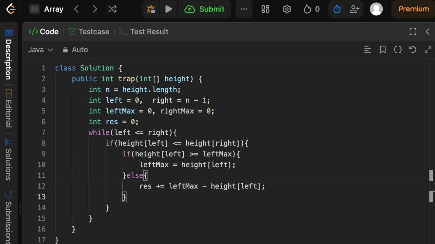The image size is (435, 244).
Task: Toggle the Auto save lock
Action: tap(75, 50)
